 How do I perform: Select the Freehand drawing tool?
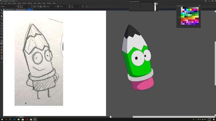(1, 23)
